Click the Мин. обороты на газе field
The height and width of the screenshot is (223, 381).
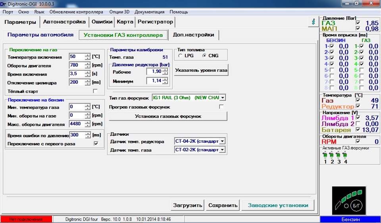tap(77, 115)
